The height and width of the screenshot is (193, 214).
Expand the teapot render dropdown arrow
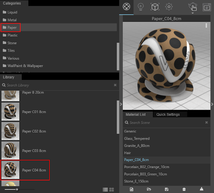point(193,13)
